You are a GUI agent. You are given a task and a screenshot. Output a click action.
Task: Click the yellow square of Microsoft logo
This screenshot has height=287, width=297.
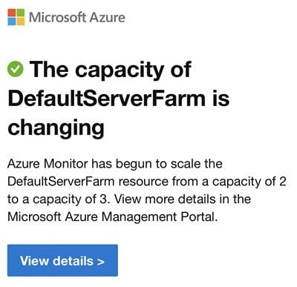pyautogui.click(x=21, y=22)
